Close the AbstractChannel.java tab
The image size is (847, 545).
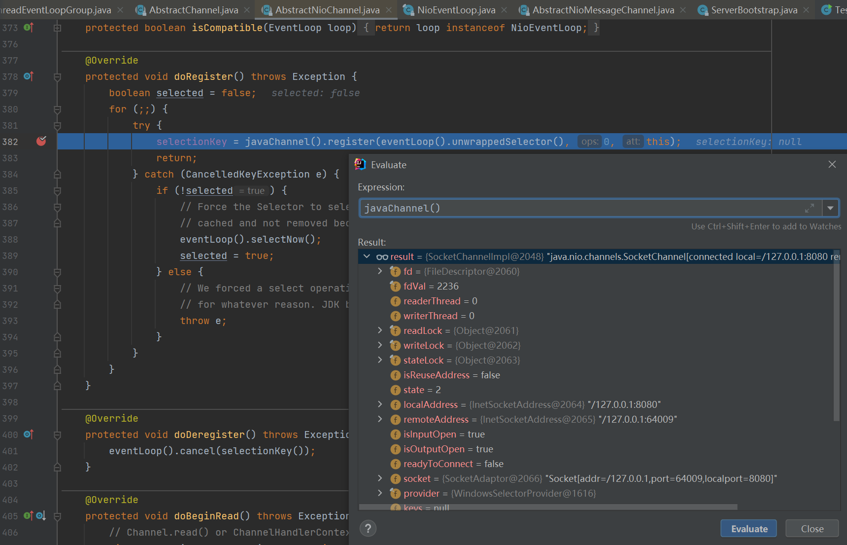click(247, 10)
